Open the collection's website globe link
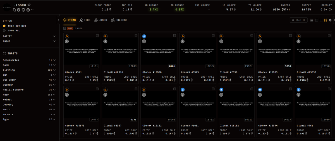Viewport: 335px width, 141px height. pos(28,10)
